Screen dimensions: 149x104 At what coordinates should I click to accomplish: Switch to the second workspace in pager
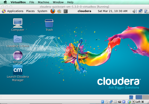click(145, 97)
